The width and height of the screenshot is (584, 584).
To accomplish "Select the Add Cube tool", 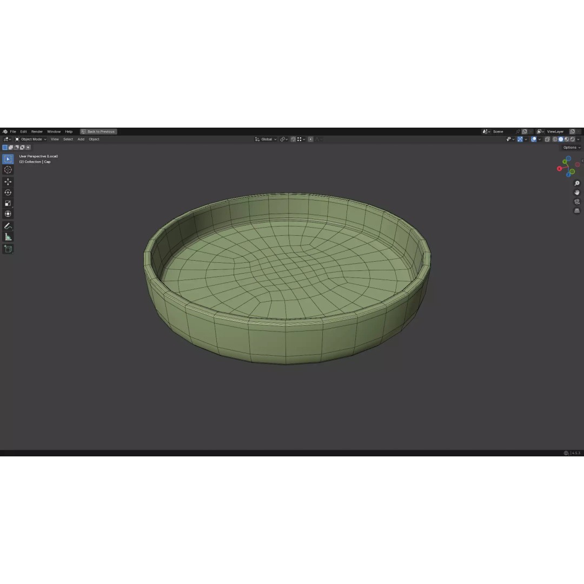I will coord(8,249).
